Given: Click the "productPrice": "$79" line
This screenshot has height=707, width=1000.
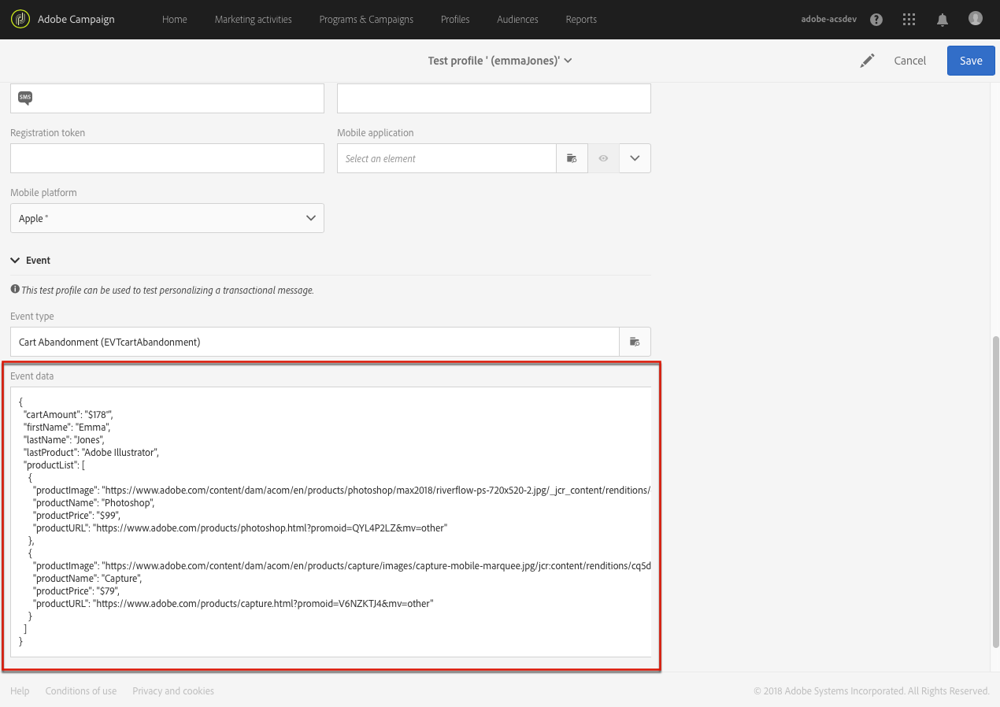Looking at the screenshot, I should [x=76, y=591].
